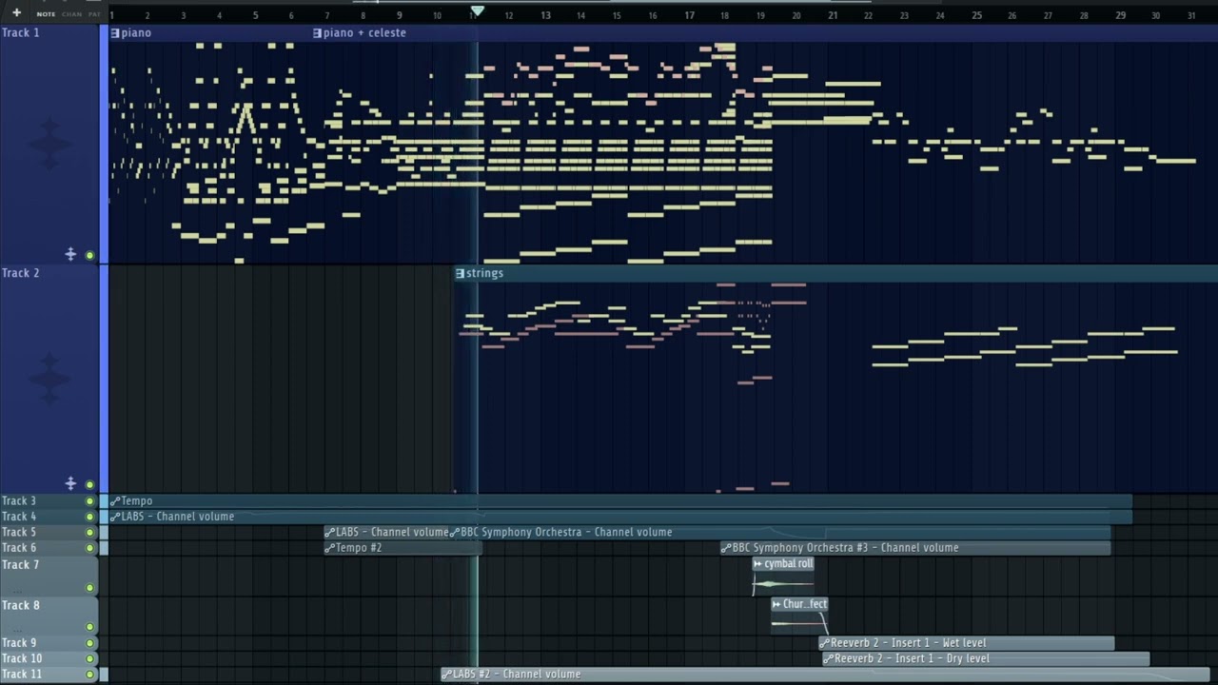
Task: Mute Track 2 using its green light
Action: 90,485
